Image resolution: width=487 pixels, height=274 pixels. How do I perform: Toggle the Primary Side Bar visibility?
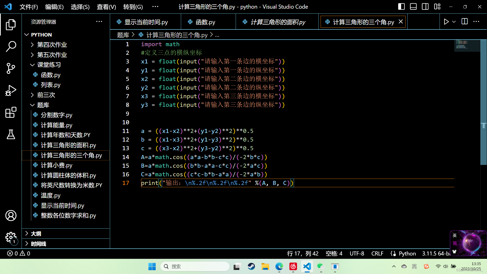[401, 7]
